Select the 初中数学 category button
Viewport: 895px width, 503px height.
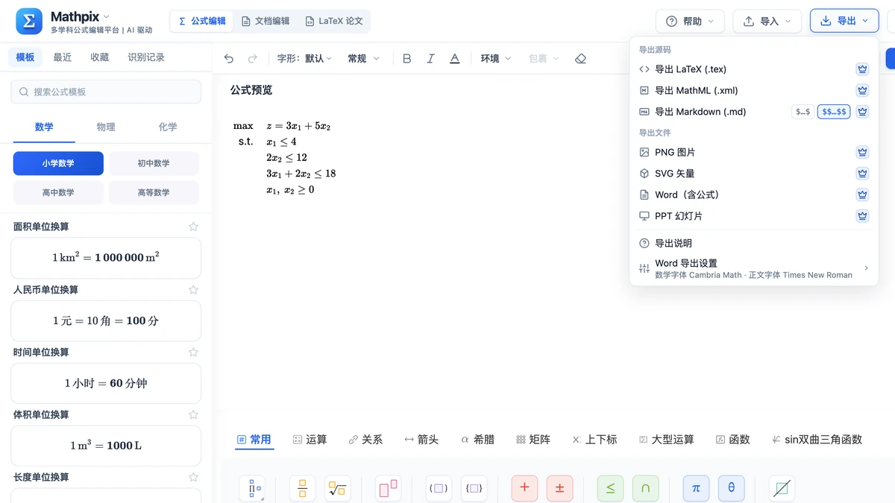tap(154, 163)
